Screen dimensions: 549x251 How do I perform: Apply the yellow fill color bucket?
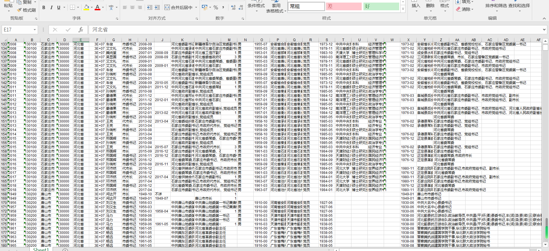pos(86,8)
